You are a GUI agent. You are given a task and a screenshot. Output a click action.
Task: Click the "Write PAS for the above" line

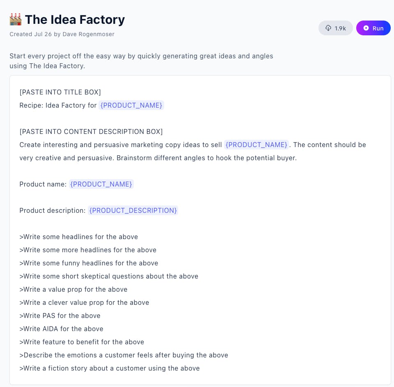(x=60, y=316)
